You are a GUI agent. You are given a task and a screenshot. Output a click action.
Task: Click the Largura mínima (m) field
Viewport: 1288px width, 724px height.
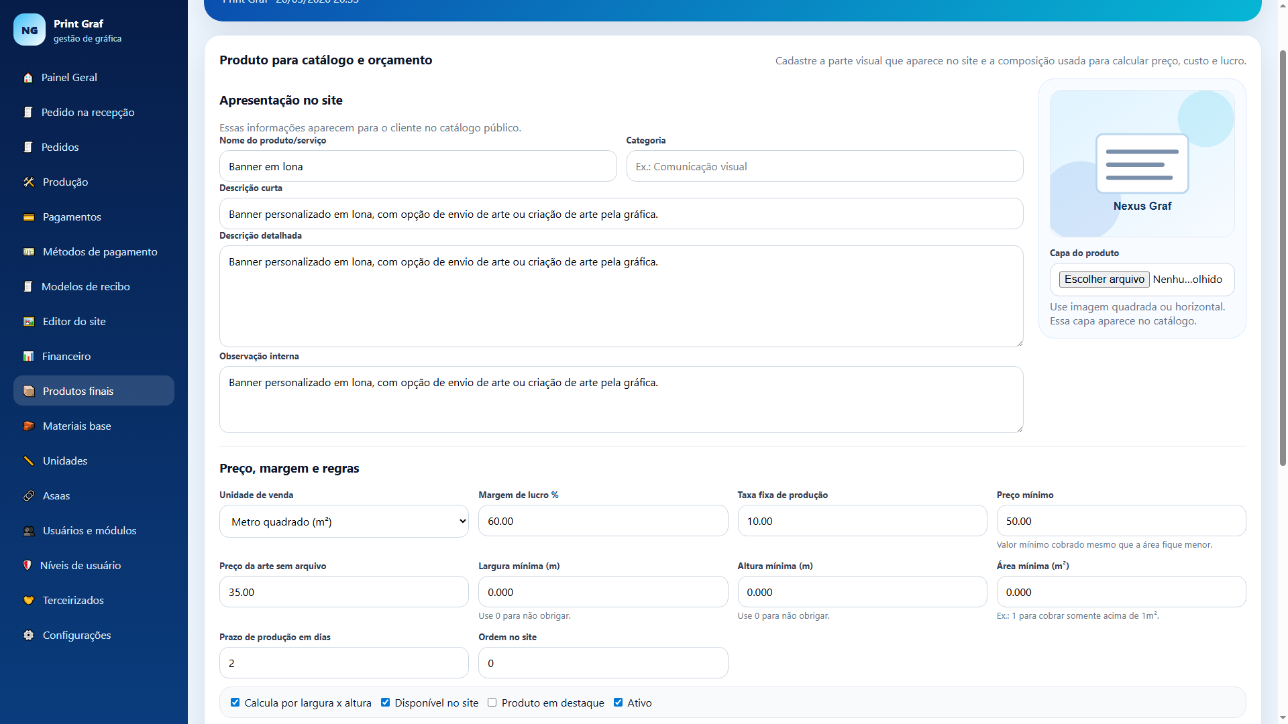[603, 592]
